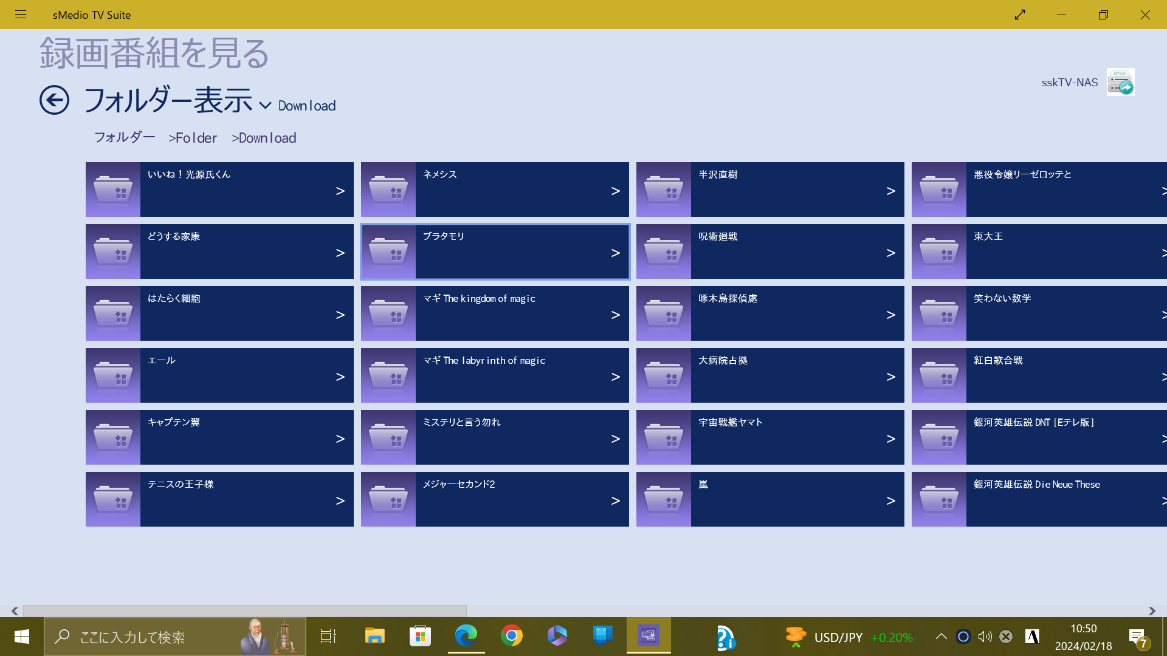Open ミステリと言う勿れ folder
Screen dimensions: 1167x656
tap(495, 437)
